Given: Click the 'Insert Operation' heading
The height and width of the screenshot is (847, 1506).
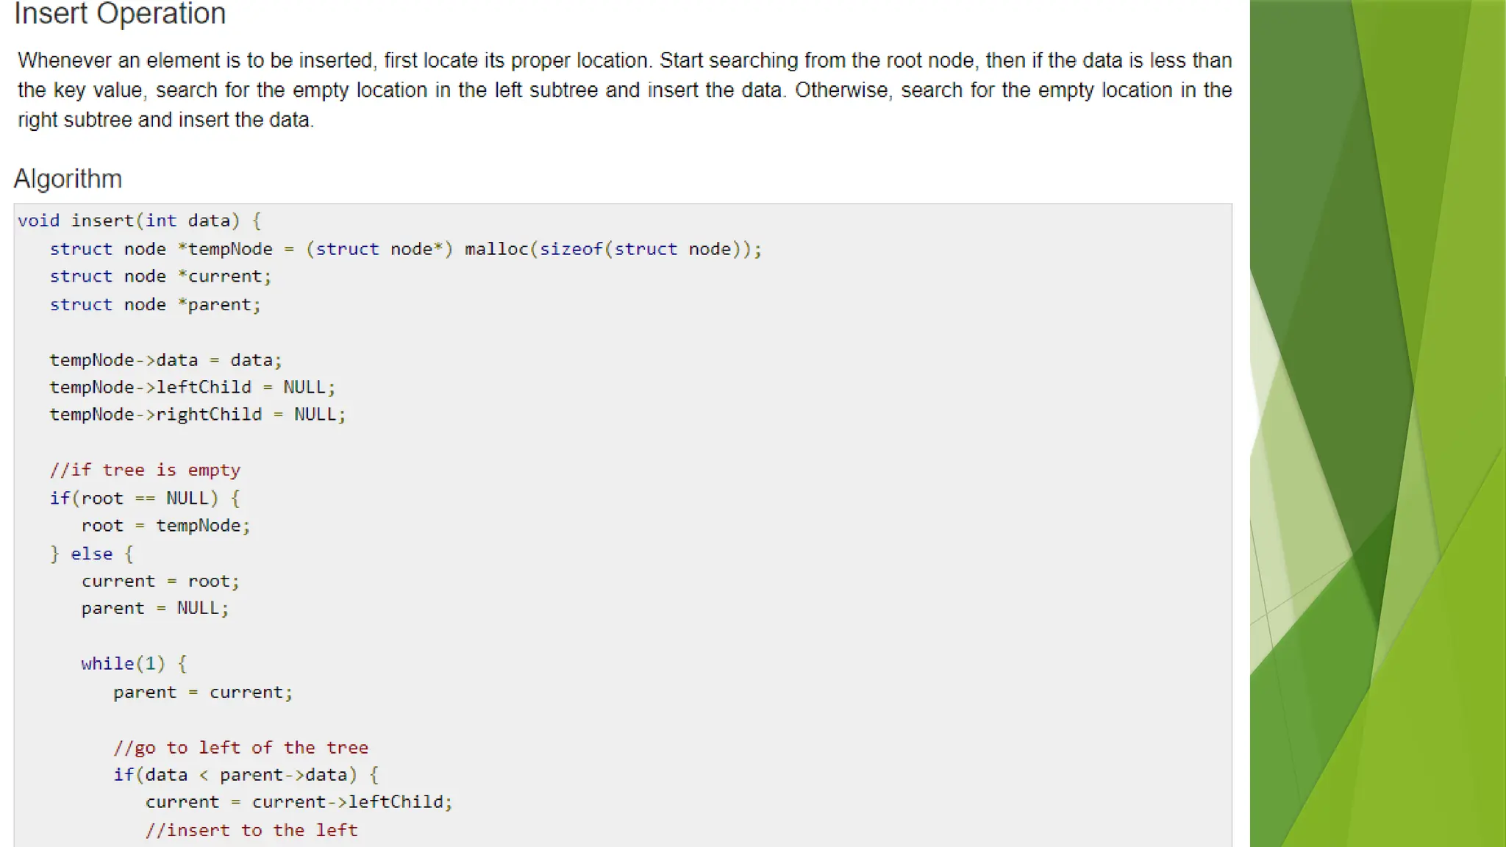Looking at the screenshot, I should coord(120,14).
